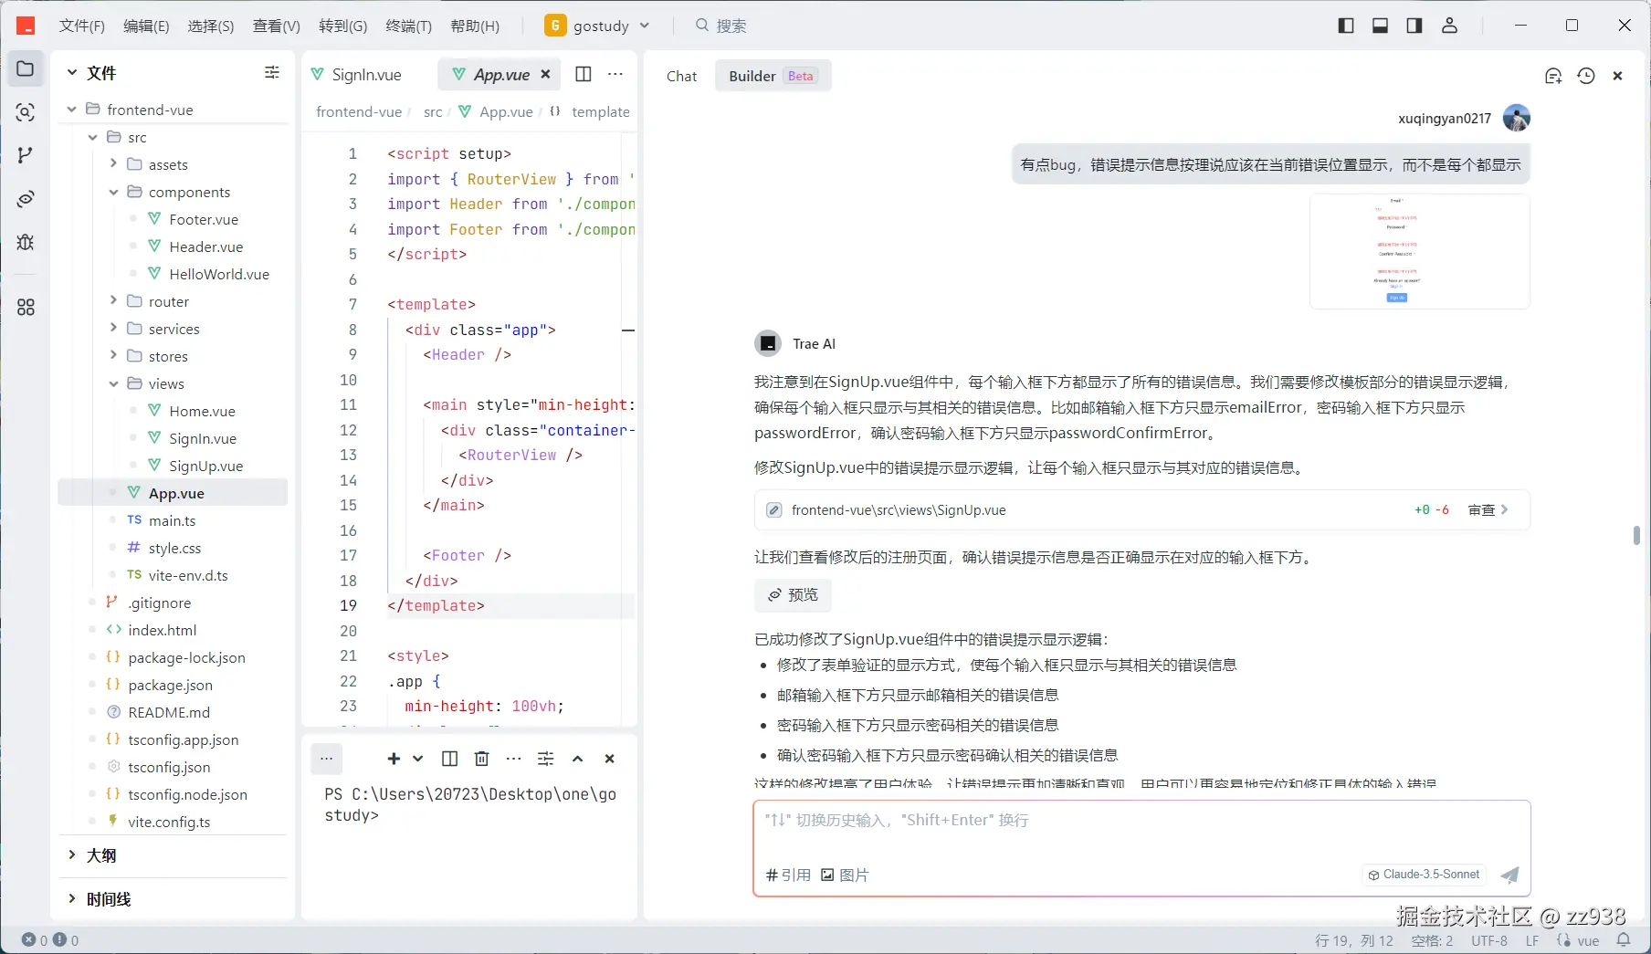Open more terminal actions ellipsis
The image size is (1651, 954).
[514, 759]
